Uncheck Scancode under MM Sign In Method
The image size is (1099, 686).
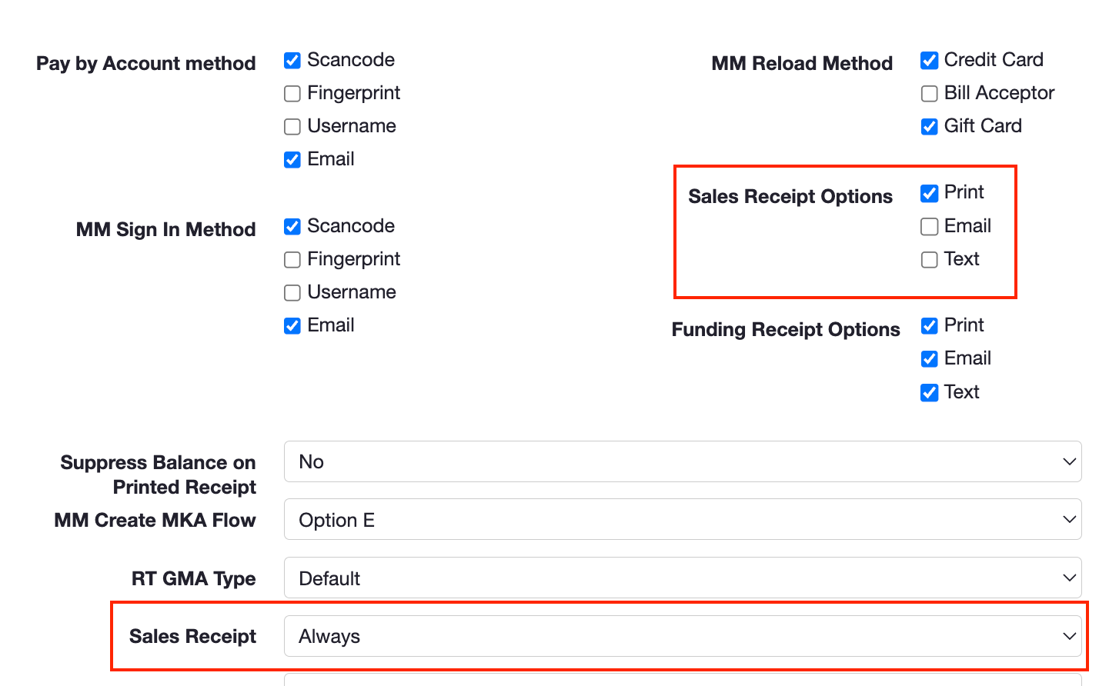[292, 227]
